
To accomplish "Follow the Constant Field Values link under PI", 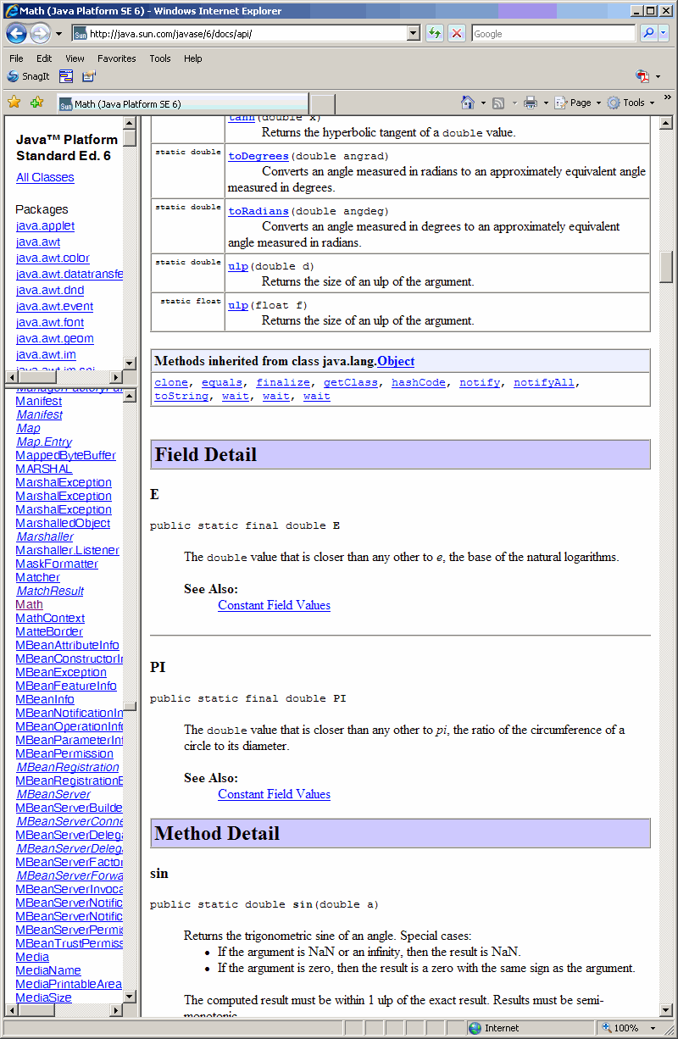I will 274,794.
